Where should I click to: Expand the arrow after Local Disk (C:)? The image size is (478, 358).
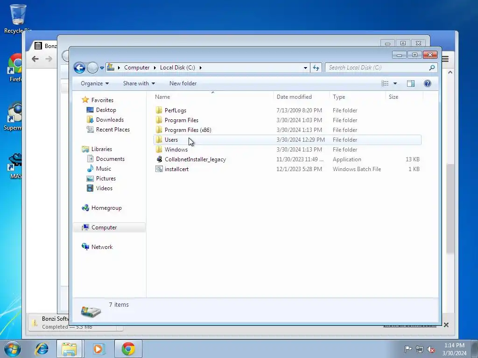click(x=200, y=68)
